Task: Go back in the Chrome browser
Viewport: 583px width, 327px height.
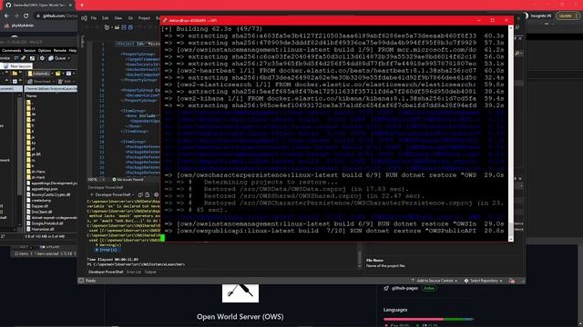Action: pyautogui.click(x=6, y=16)
